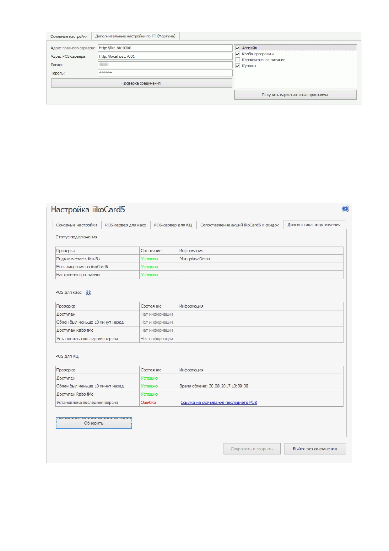389x551 pixels.
Task: Open the POS-сервер для касс tab
Action: (x=126, y=225)
